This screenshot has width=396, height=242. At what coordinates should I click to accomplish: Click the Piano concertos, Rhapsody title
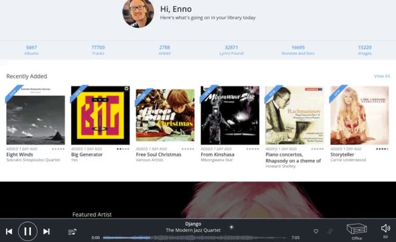(x=293, y=158)
